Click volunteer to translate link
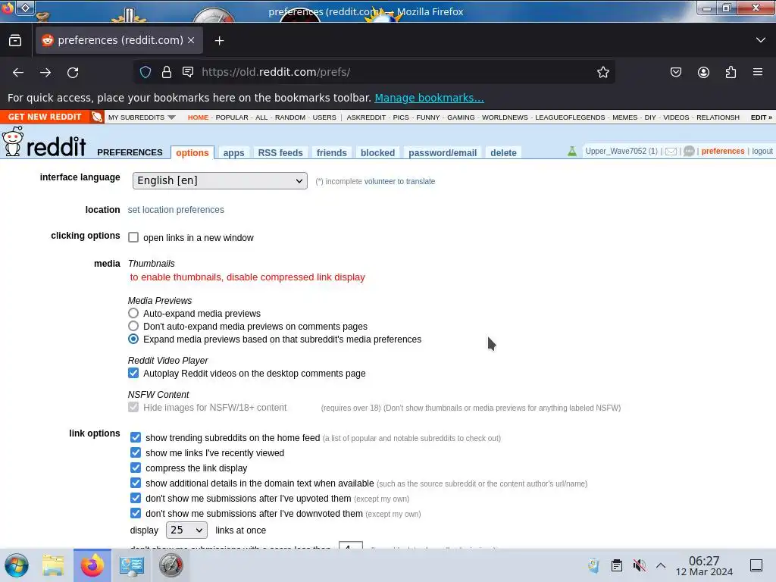 (399, 182)
